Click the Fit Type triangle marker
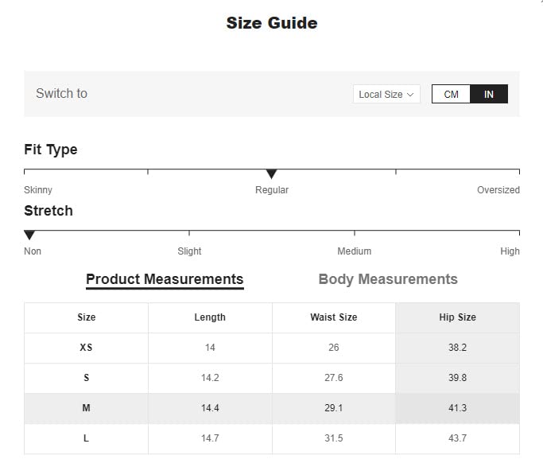Viewport: 543px width, 463px height. click(x=271, y=173)
